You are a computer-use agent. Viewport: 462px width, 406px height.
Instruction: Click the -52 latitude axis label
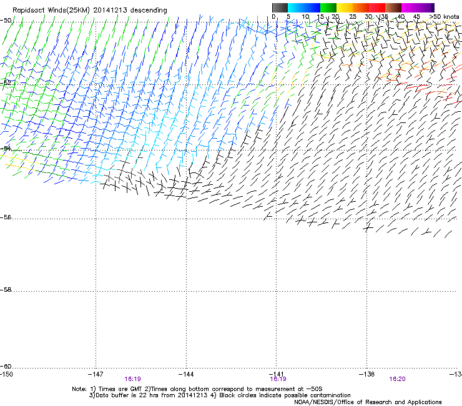coord(6,83)
